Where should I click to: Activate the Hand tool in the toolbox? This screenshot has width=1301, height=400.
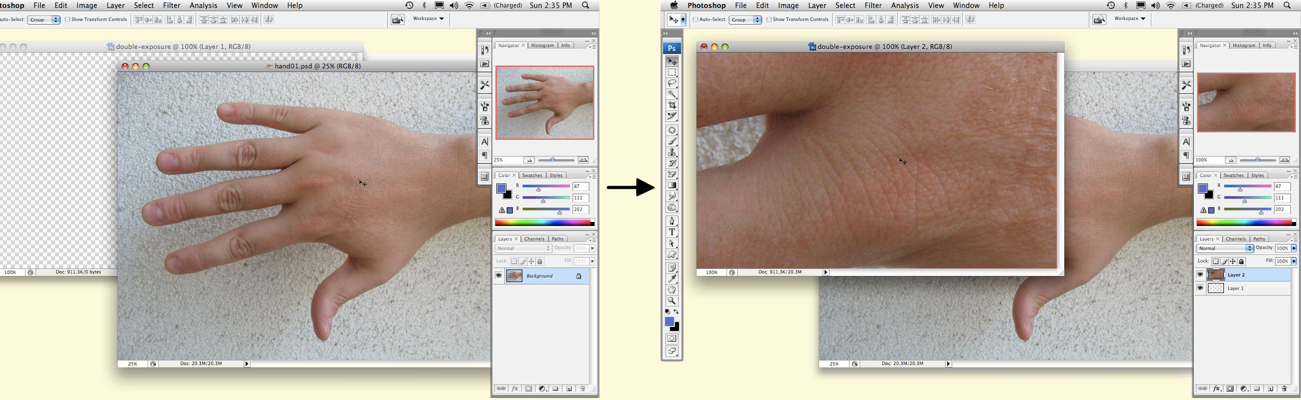click(x=672, y=289)
